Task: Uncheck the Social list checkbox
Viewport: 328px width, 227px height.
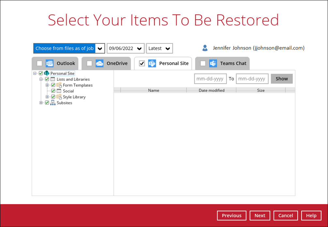Action: pos(53,91)
